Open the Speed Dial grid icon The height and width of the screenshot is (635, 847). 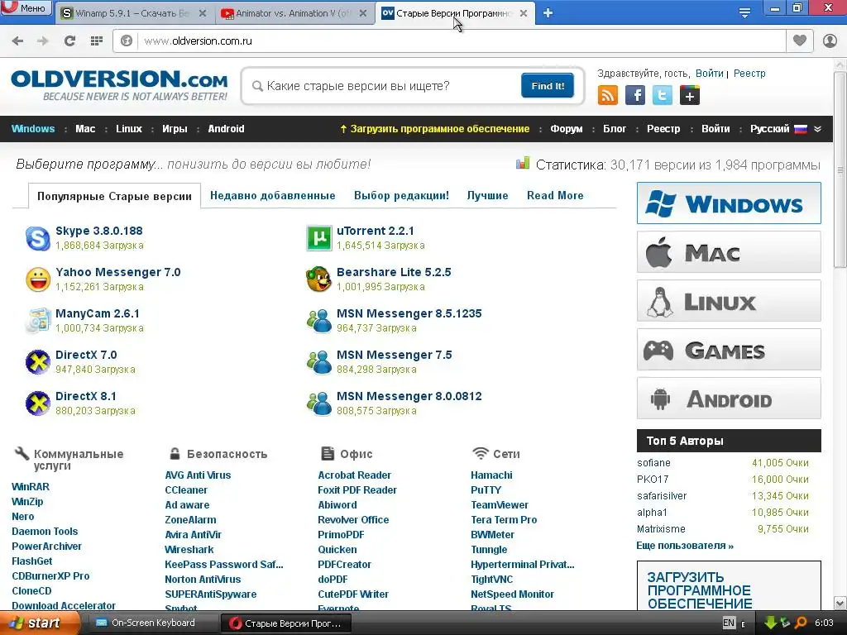click(x=97, y=41)
